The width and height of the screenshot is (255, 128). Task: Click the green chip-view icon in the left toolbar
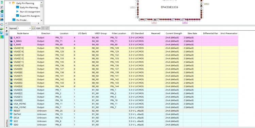(2, 11)
